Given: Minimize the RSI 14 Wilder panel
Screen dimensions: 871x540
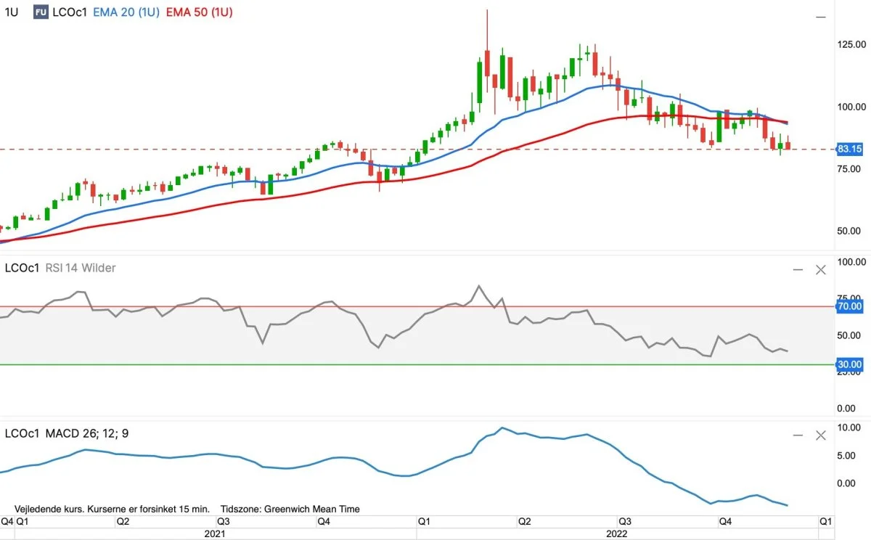Looking at the screenshot, I should [x=798, y=270].
